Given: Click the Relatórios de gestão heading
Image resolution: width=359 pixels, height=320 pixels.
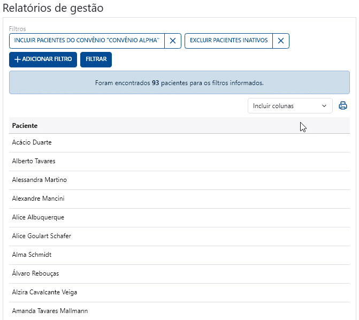Looking at the screenshot, I should point(53,8).
